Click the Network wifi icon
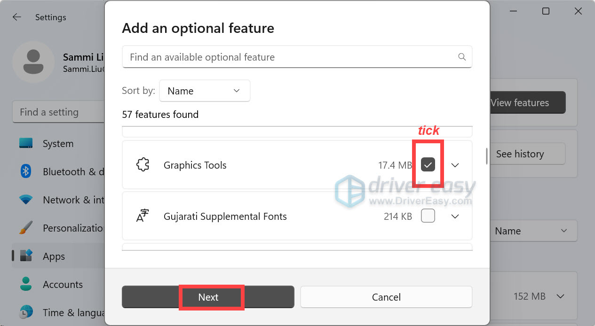The height and width of the screenshot is (326, 595). (26, 200)
